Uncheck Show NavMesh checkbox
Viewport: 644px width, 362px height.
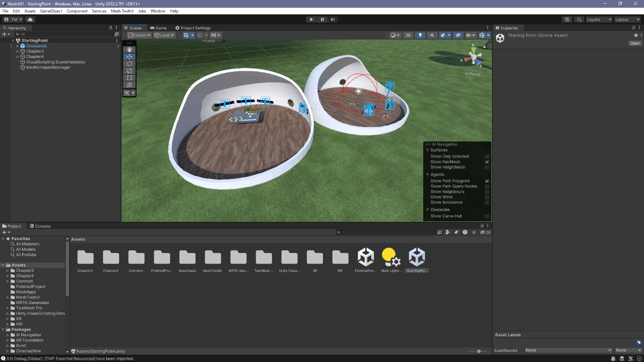pyautogui.click(x=487, y=162)
